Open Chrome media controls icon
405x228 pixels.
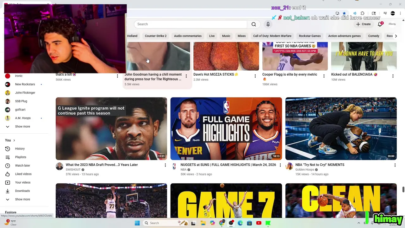pos(385,13)
